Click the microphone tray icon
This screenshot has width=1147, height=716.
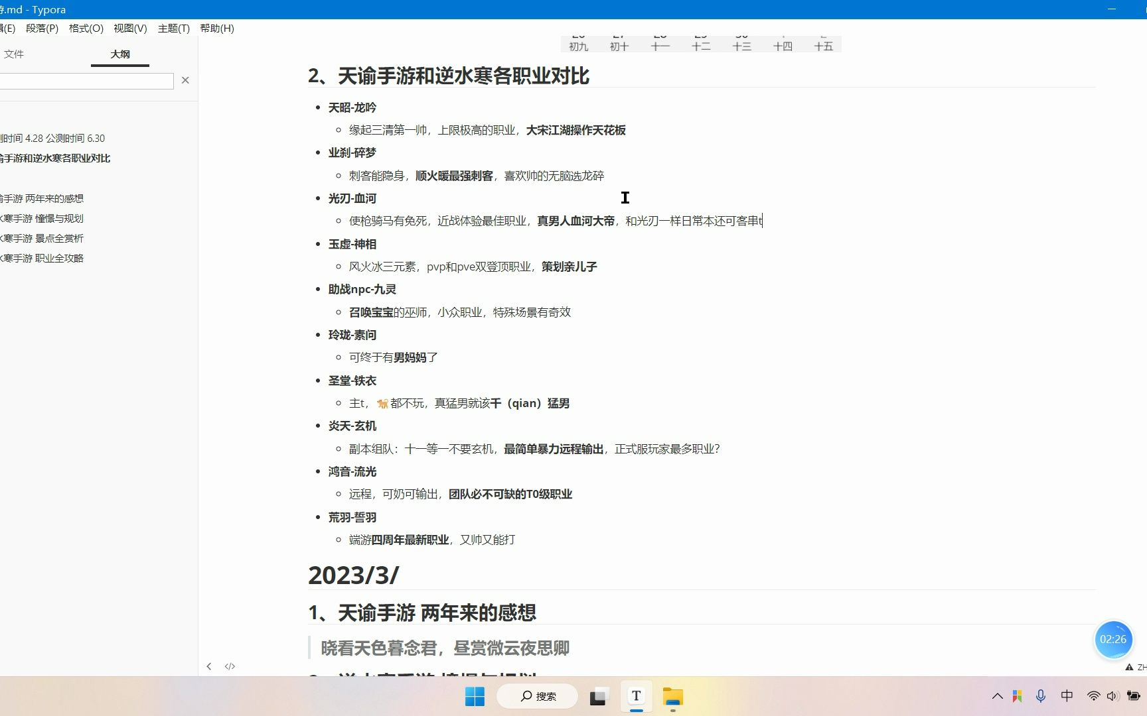tap(1040, 696)
